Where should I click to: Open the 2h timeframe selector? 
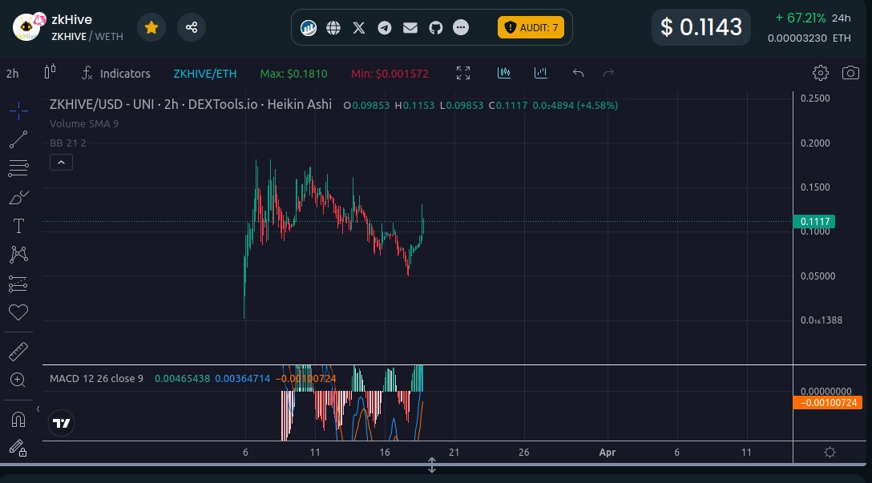pyautogui.click(x=12, y=74)
